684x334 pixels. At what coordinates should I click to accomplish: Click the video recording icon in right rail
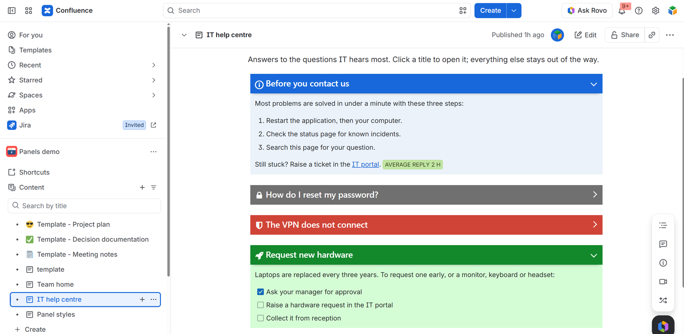click(x=663, y=282)
